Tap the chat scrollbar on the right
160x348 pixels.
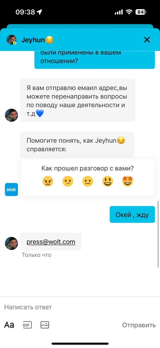(x=158, y=234)
